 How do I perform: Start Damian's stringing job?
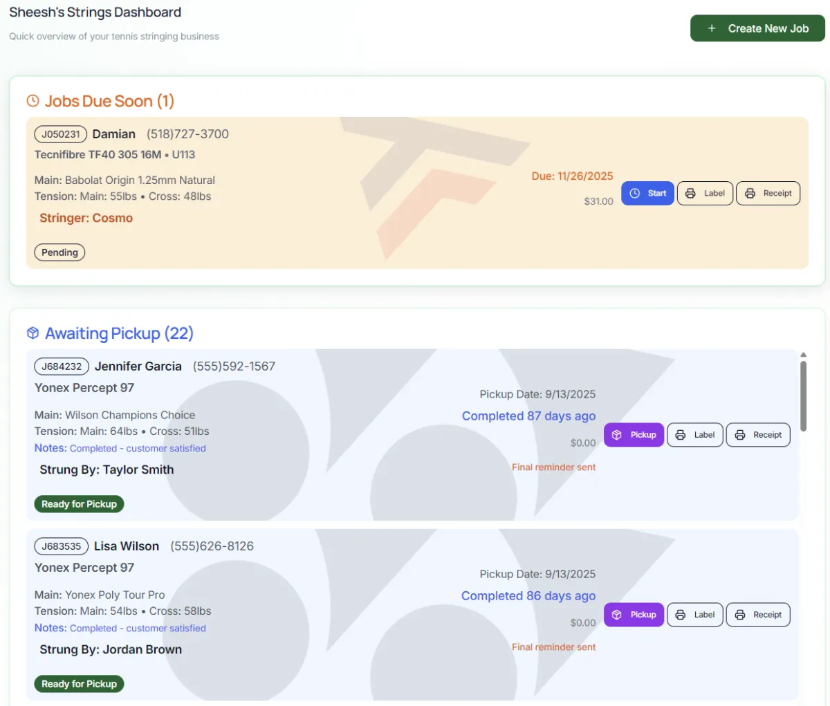coord(647,194)
